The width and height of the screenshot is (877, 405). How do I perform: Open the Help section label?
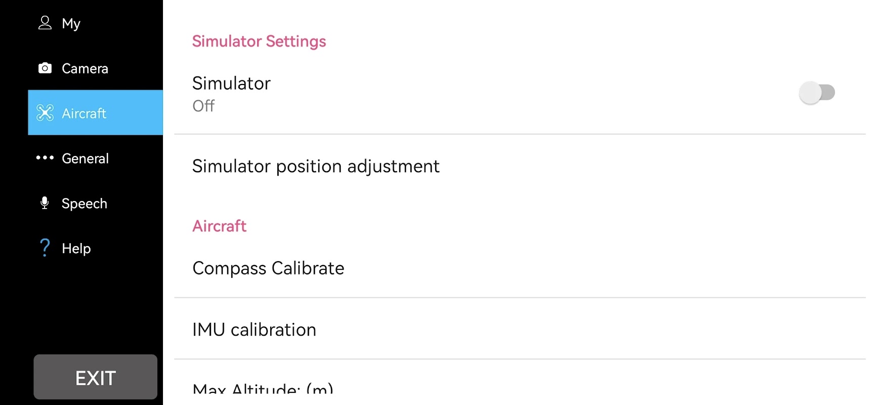76,249
